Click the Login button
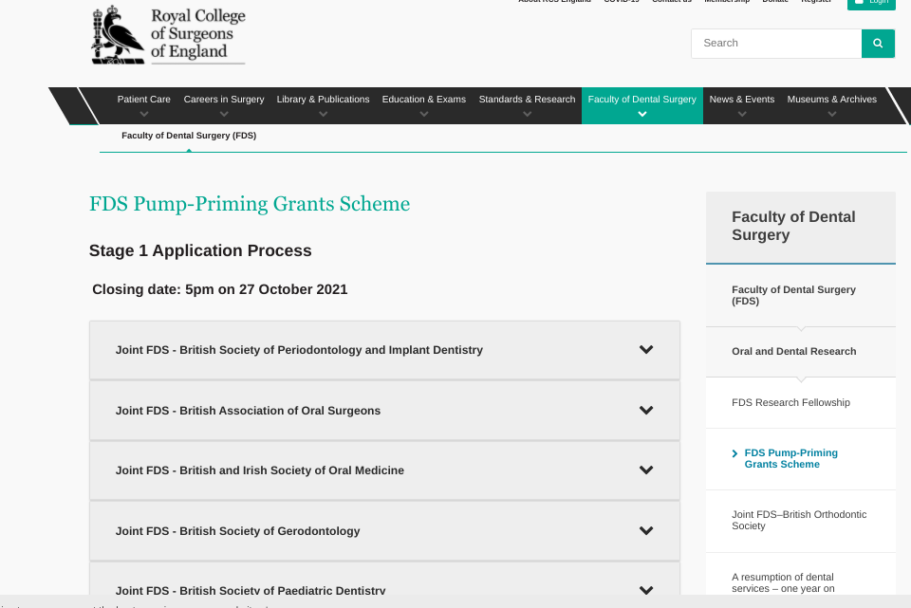The width and height of the screenshot is (911, 608). [871, 3]
